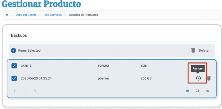
Task: Uncheck the select-all checkbox in header
Action: (14, 66)
